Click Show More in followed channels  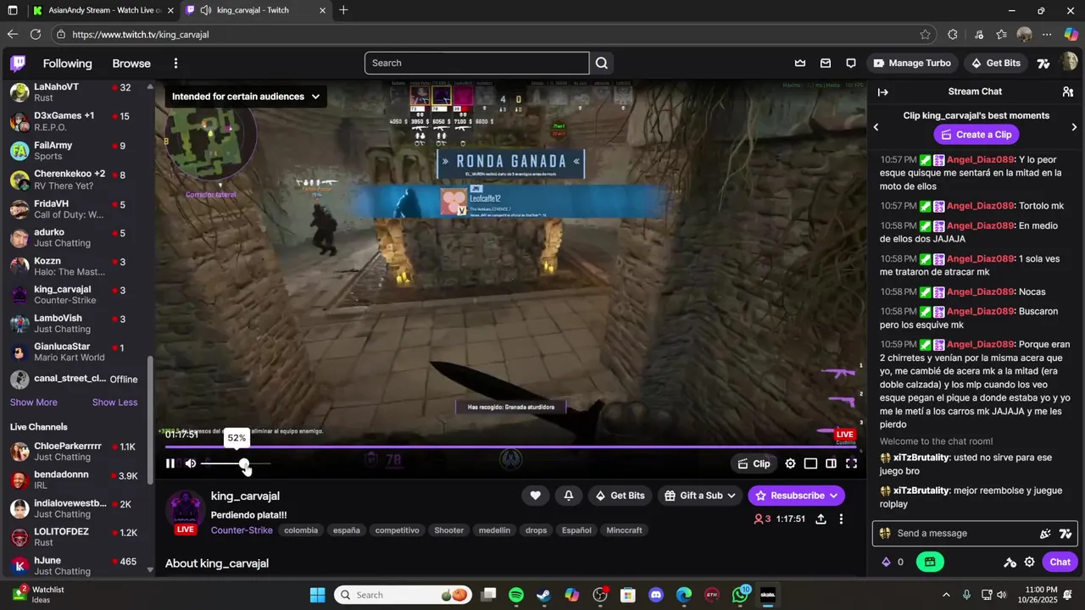click(34, 402)
